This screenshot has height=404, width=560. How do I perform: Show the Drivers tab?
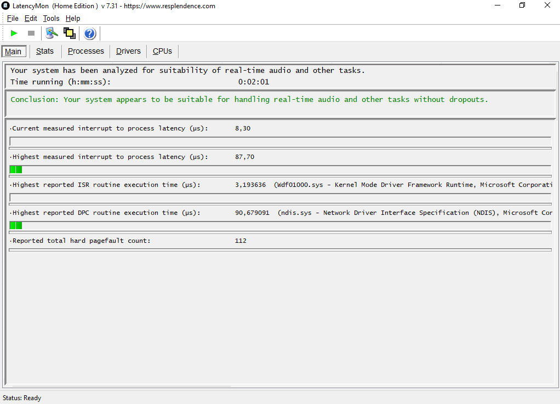coord(128,51)
